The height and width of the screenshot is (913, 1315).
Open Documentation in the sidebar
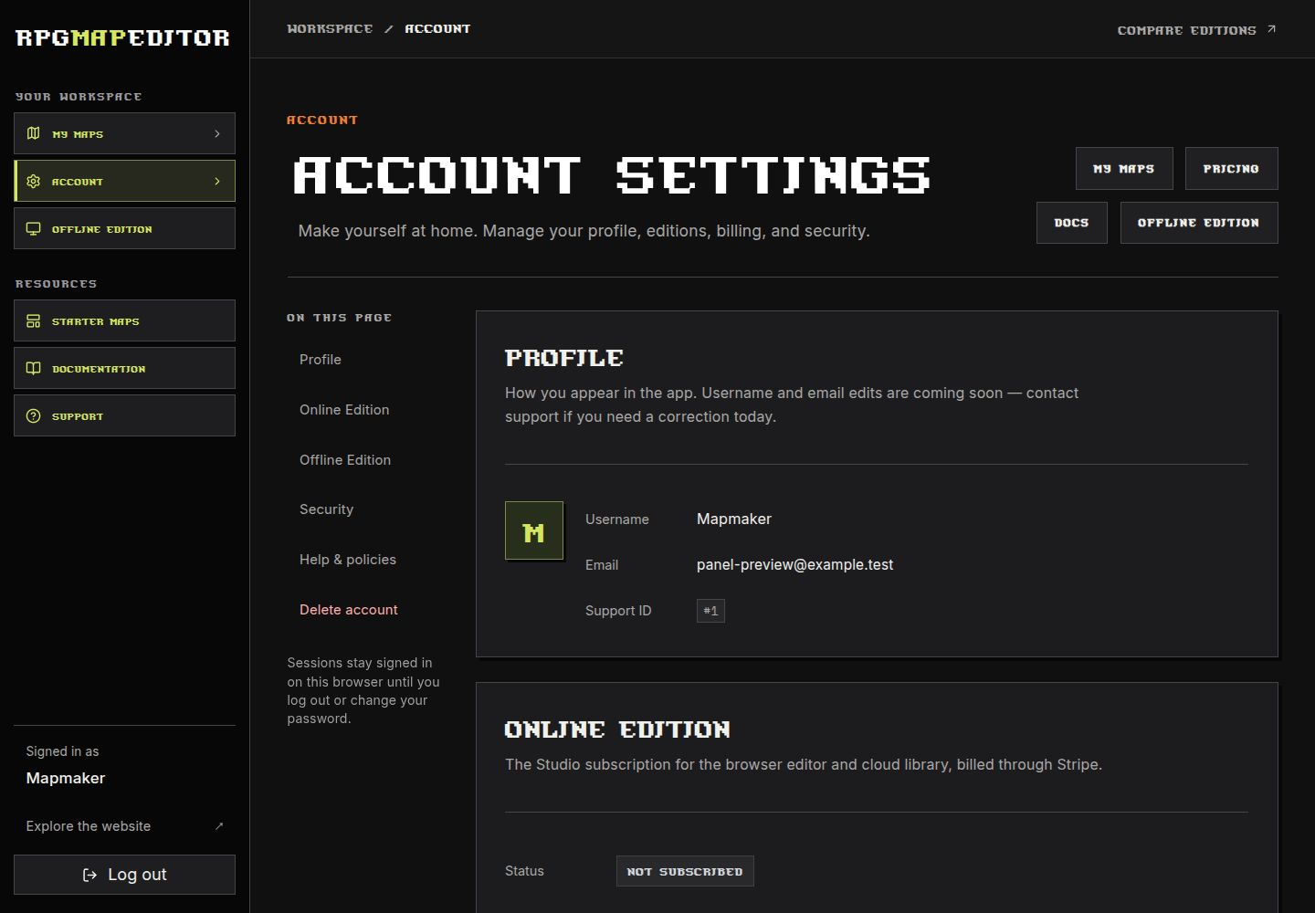(x=124, y=368)
